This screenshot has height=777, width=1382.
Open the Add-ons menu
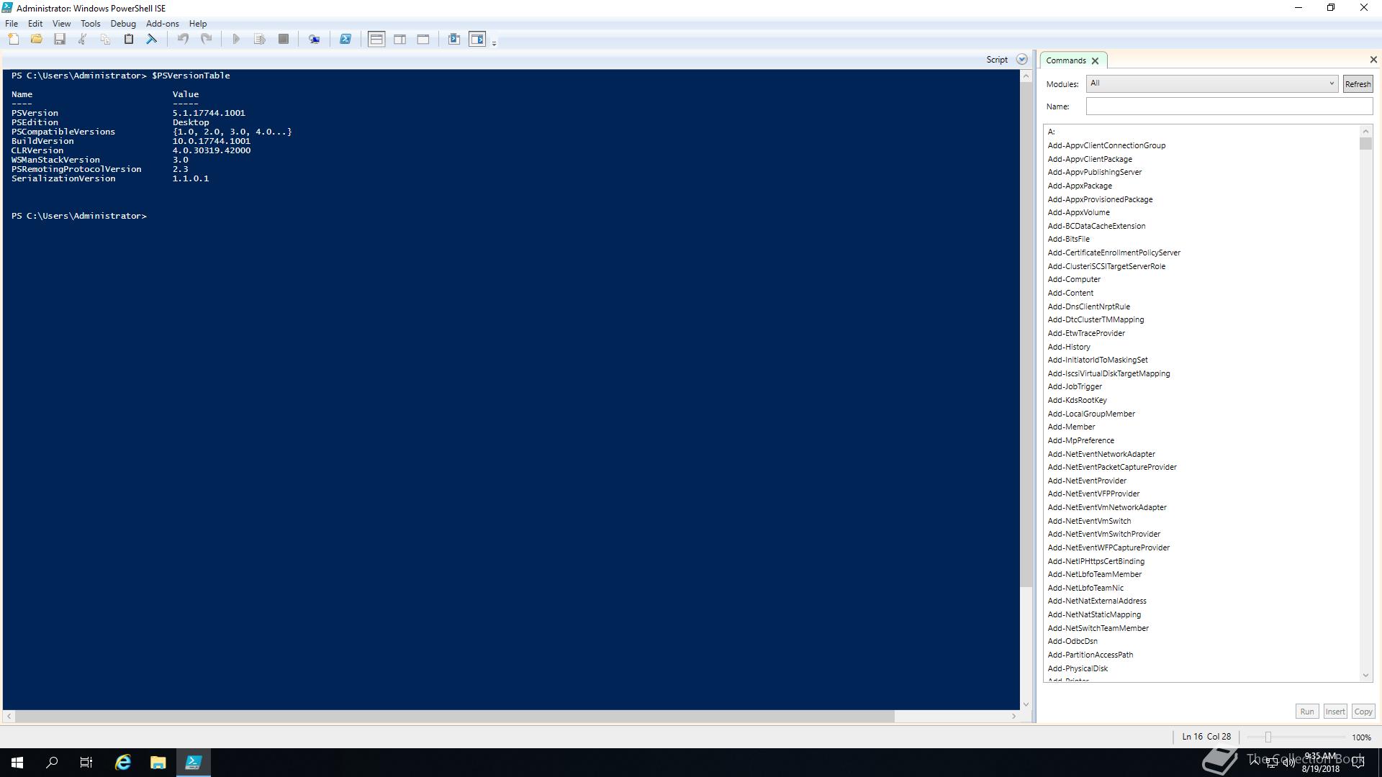click(163, 24)
